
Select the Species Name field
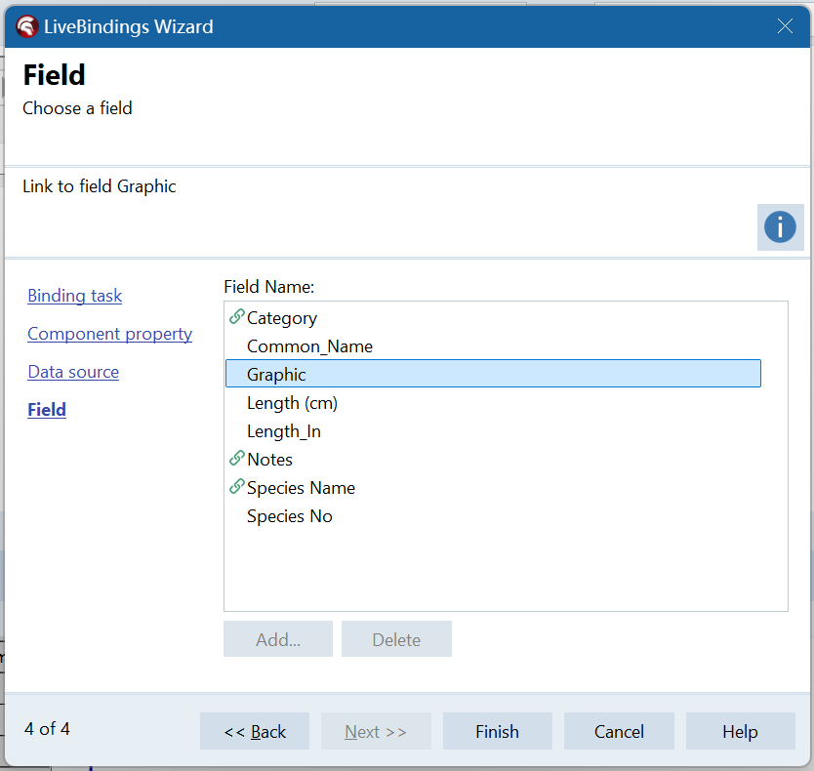pos(493,488)
